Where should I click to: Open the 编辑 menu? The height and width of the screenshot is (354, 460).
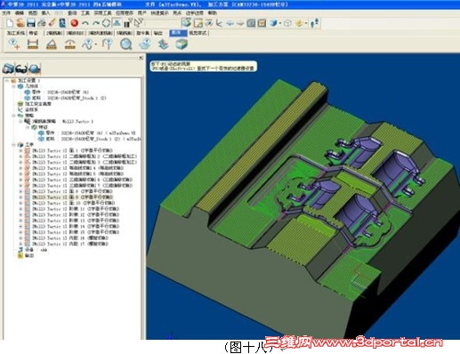click(20, 13)
